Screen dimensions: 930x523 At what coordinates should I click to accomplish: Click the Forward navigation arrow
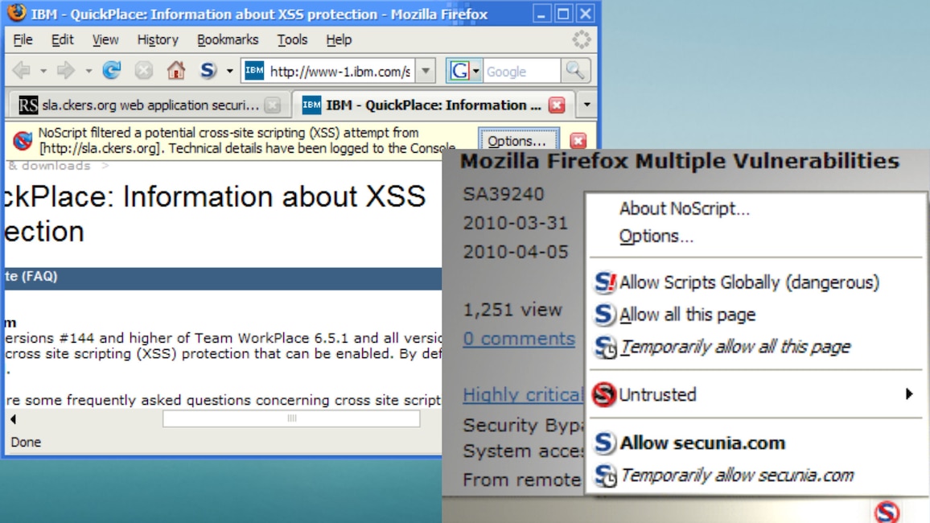[65, 71]
